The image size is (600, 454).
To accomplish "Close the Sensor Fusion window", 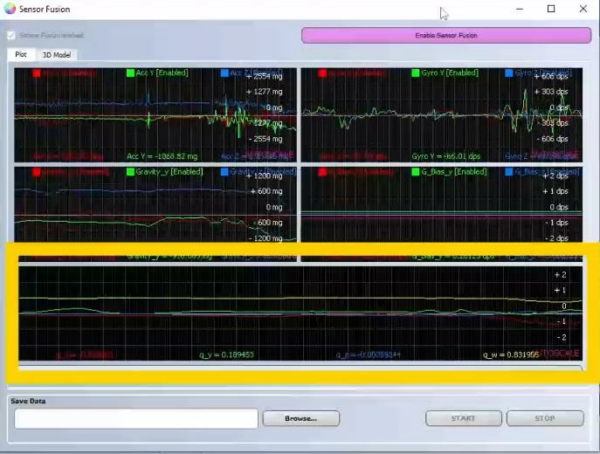I will [583, 9].
